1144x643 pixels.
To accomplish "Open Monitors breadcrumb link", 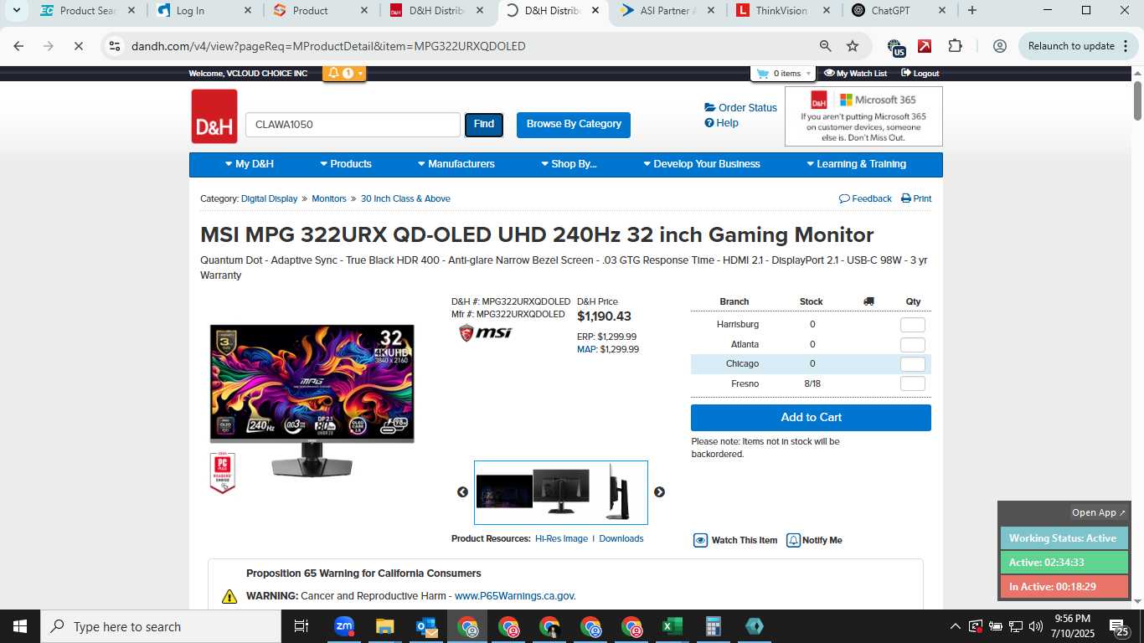I will coord(329,199).
